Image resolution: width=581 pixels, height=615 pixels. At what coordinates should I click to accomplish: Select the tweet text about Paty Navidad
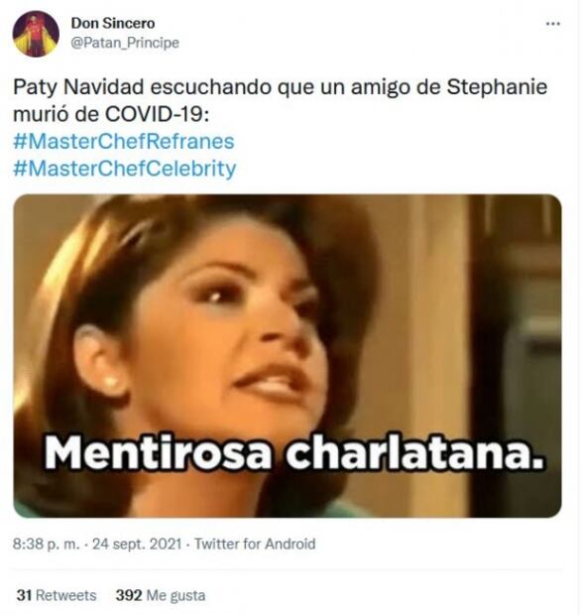[280, 100]
